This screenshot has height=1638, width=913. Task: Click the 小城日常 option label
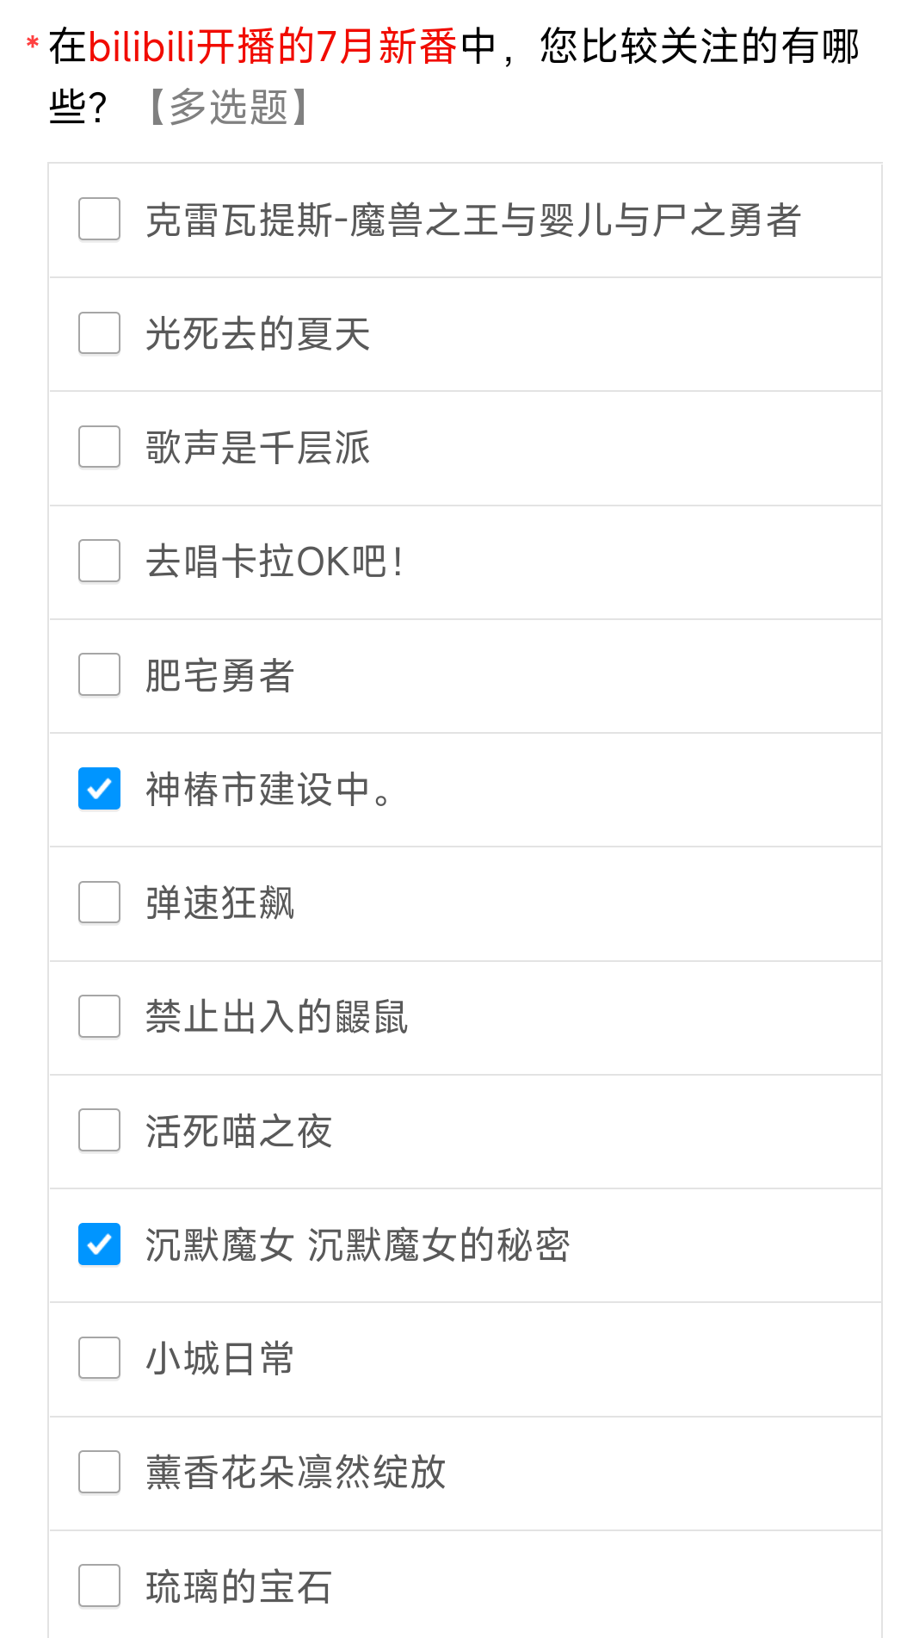pos(220,1359)
